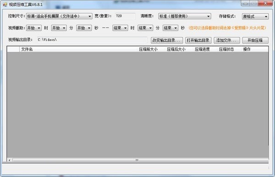Open the 控制尺寸 size preset dropdown

coord(59,16)
